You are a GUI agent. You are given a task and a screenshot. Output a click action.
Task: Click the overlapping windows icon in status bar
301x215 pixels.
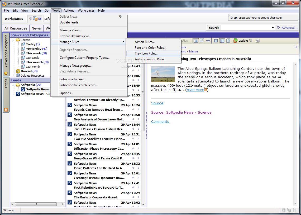289,210
